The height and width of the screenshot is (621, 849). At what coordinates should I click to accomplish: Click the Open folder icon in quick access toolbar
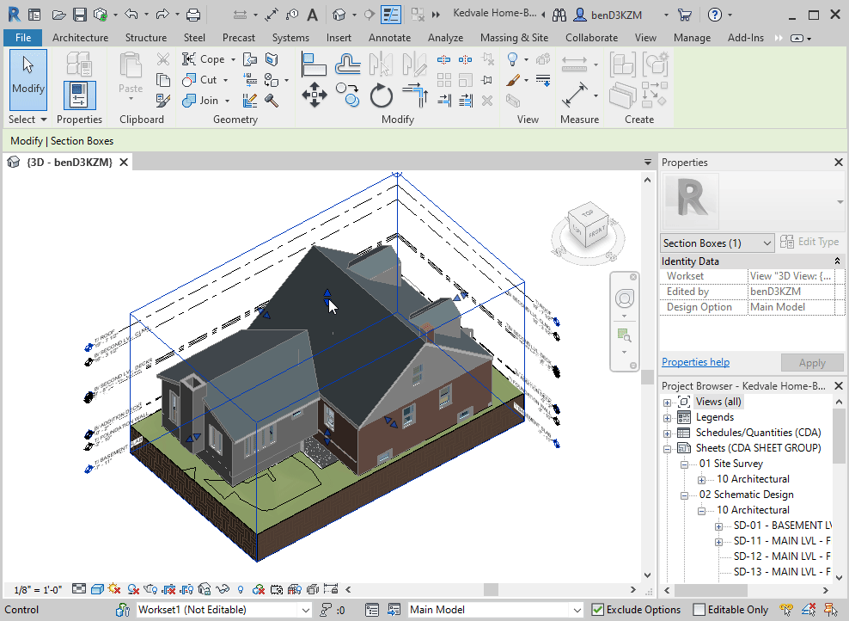tap(59, 15)
